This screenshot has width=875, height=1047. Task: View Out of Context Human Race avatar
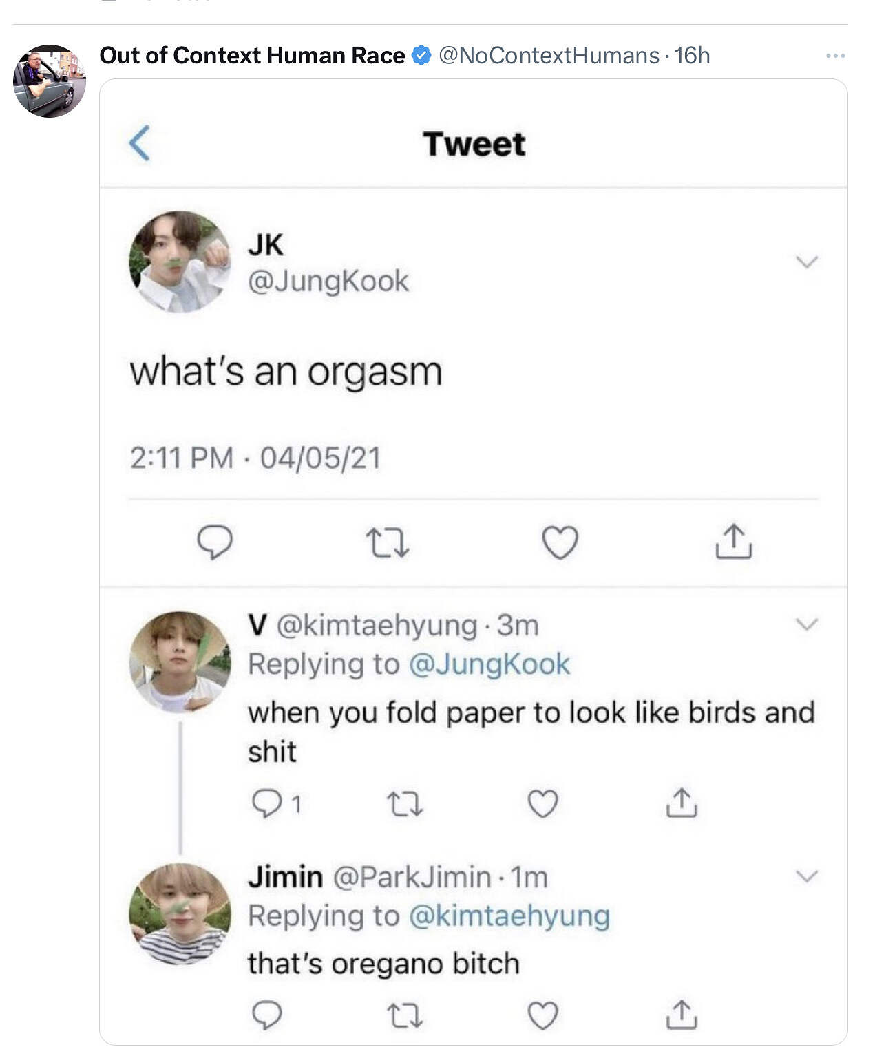(50, 81)
